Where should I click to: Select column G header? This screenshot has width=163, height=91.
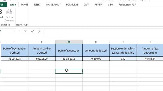69,42
